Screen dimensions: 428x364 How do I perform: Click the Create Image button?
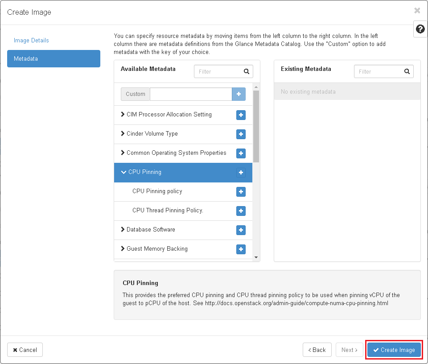tap(394, 350)
